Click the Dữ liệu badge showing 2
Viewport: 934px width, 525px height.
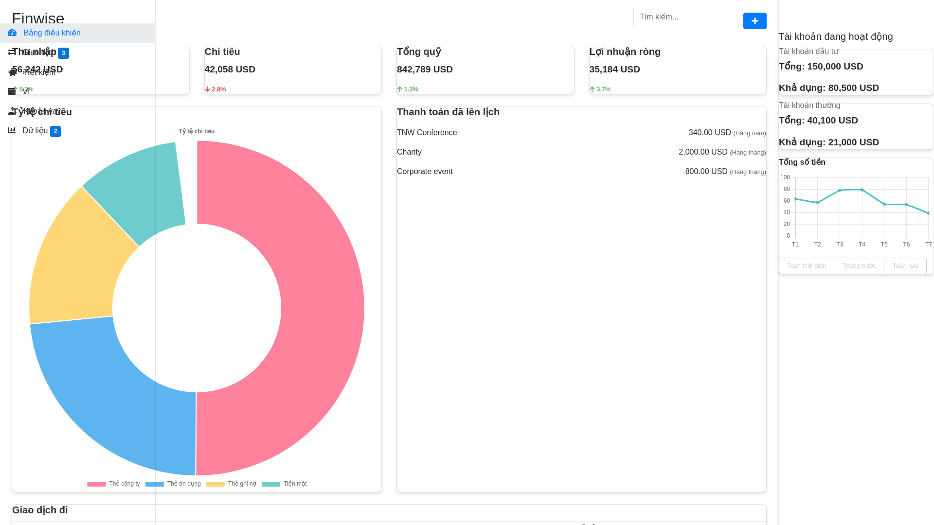[x=55, y=131]
